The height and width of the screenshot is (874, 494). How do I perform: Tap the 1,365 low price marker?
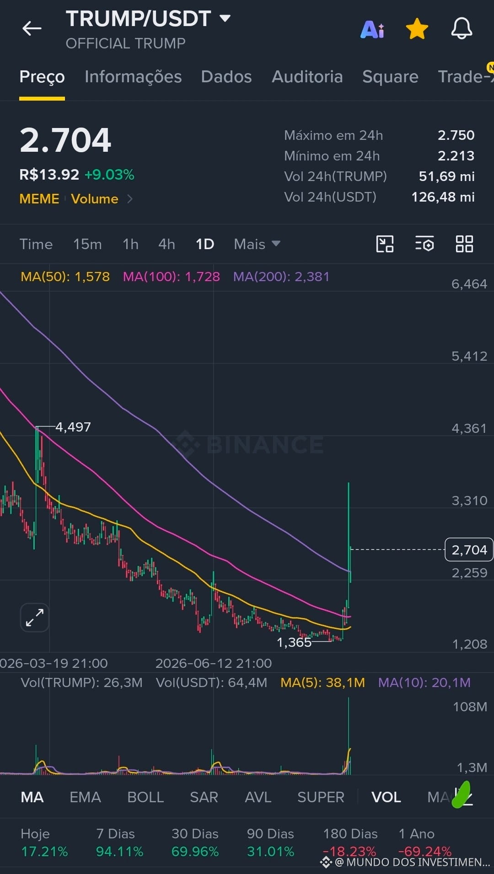coord(294,642)
